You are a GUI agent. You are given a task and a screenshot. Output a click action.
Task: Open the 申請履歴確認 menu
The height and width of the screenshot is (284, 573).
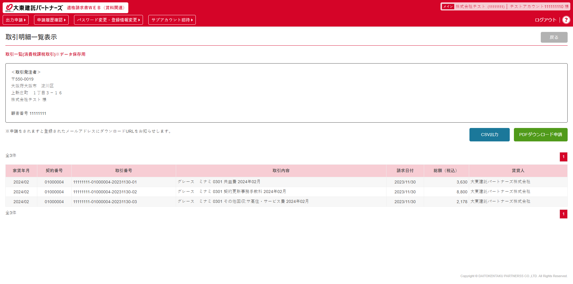tap(51, 20)
